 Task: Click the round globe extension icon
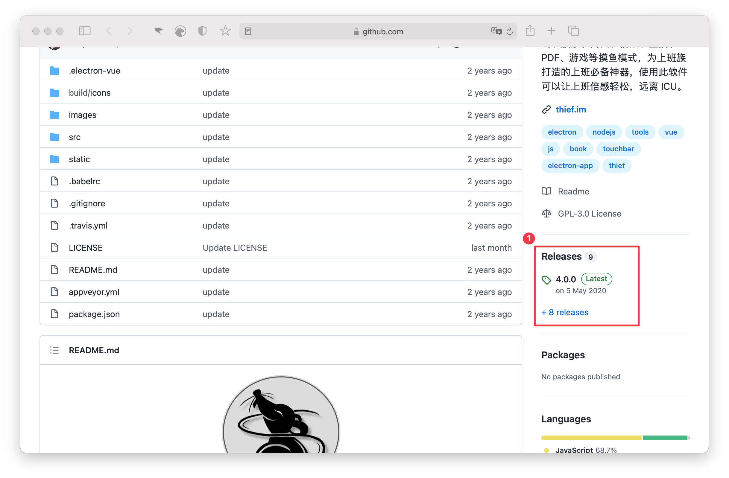coord(180,31)
